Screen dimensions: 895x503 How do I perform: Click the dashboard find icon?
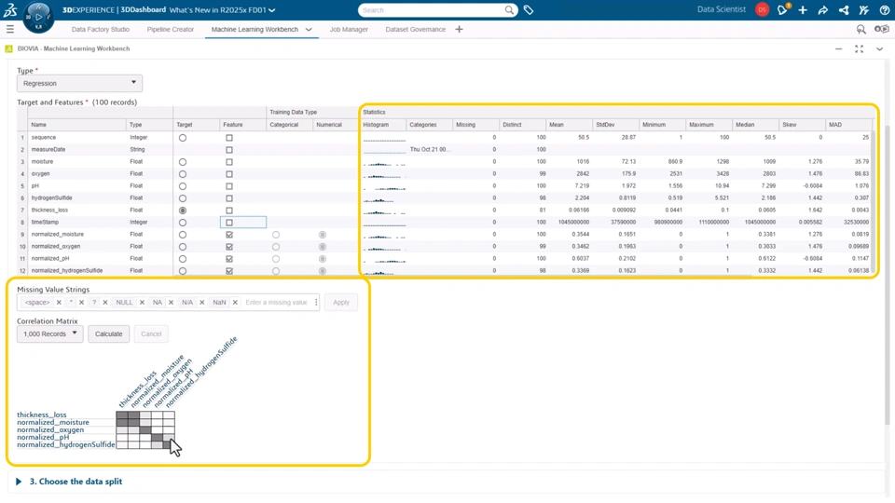coord(861,29)
